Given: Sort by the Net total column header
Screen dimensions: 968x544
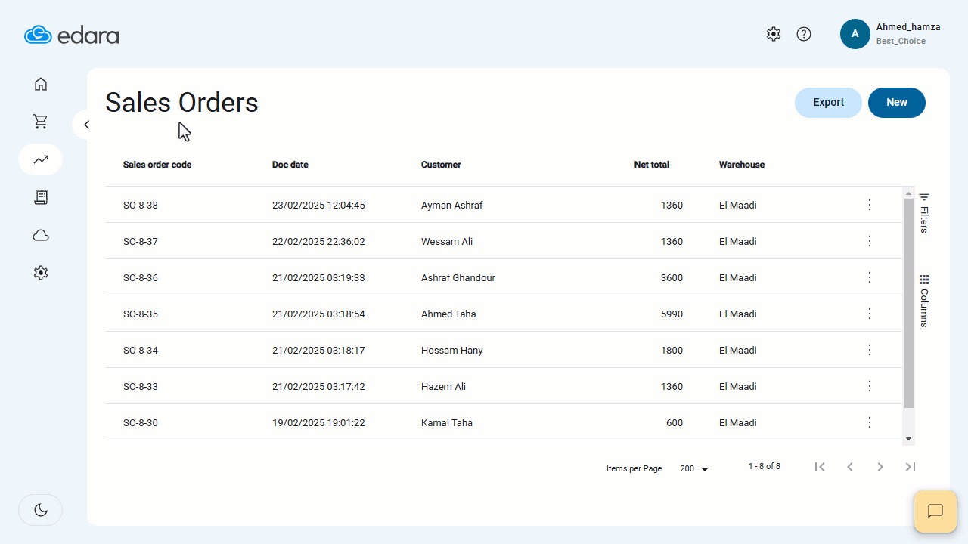Looking at the screenshot, I should coord(652,165).
